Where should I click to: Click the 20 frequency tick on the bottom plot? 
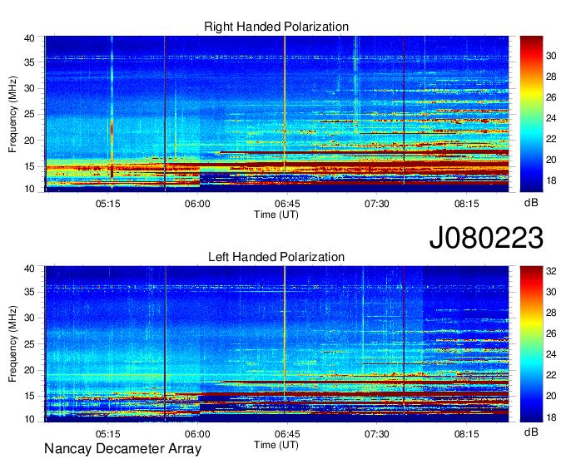pos(29,370)
